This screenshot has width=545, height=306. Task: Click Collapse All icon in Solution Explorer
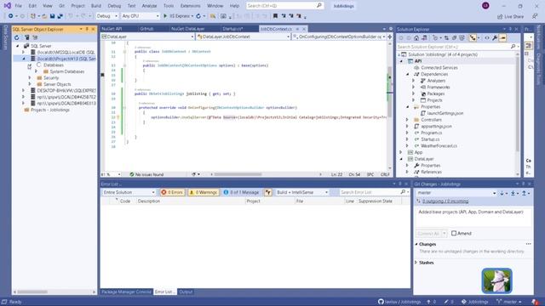454,37
